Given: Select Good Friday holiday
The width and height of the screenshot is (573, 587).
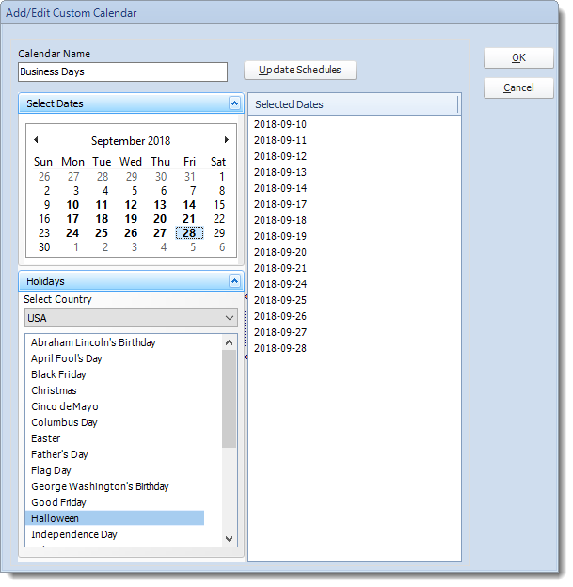Looking at the screenshot, I should coord(58,504).
